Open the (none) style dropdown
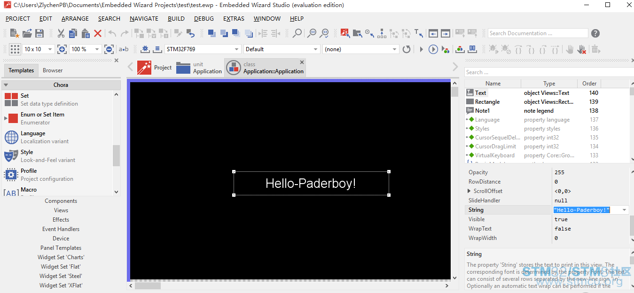Viewport: 634px width, 293px height. point(395,49)
